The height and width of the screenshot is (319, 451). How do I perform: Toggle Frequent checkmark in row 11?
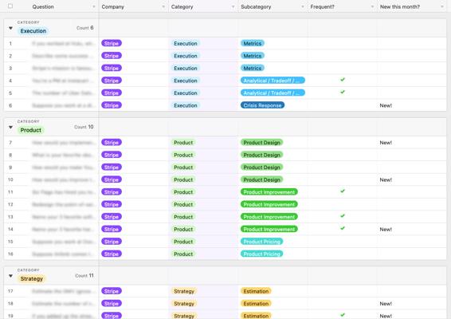pyautogui.click(x=343, y=191)
